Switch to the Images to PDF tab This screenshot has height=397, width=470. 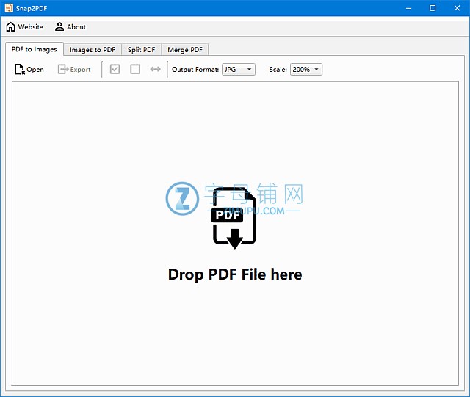[x=93, y=50]
